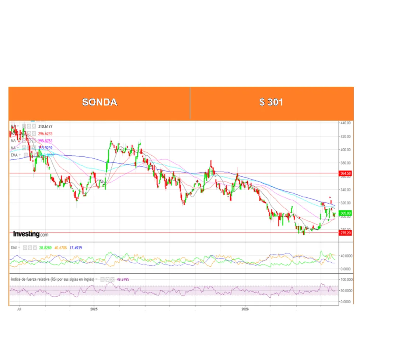Click the green 305.00 current price label
This screenshot has height=363, width=395.
[x=345, y=213]
